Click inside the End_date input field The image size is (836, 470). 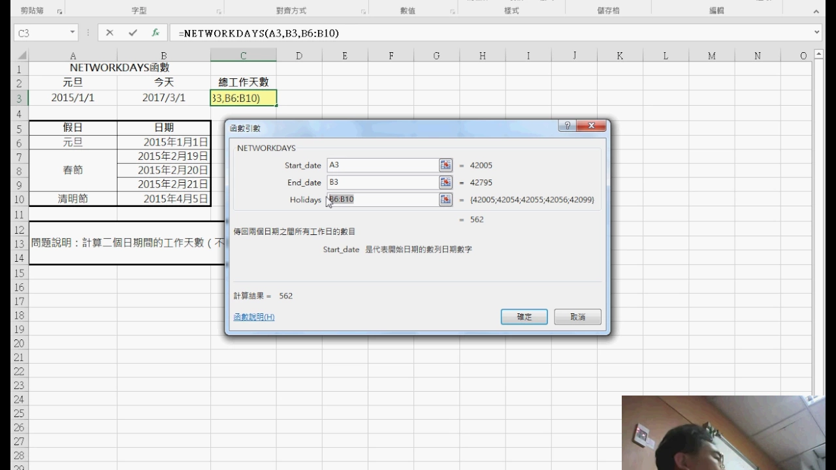tap(382, 182)
